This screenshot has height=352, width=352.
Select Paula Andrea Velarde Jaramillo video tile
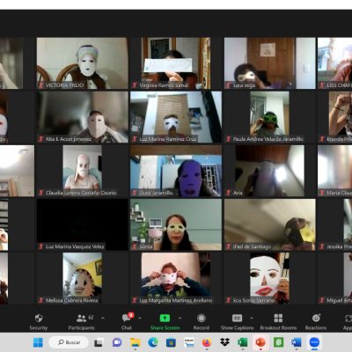270,117
